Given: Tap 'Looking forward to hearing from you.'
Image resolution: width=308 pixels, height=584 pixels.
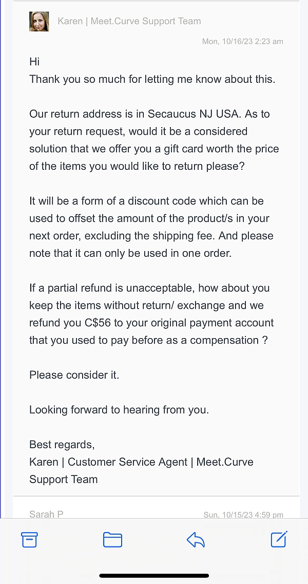Looking at the screenshot, I should (119, 410).
